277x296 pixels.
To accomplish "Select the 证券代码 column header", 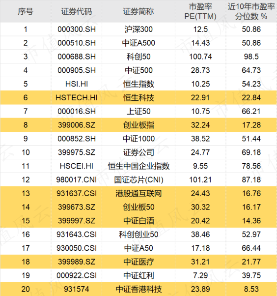I will (77, 11).
